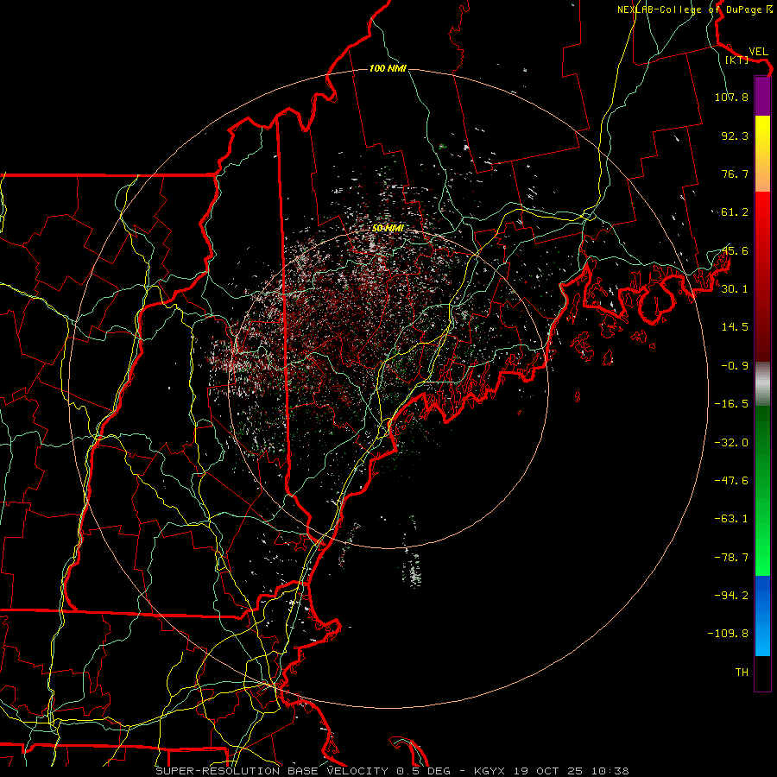Click the 14.5 velocity scale value
This screenshot has width=777, height=777.
pyautogui.click(x=735, y=327)
